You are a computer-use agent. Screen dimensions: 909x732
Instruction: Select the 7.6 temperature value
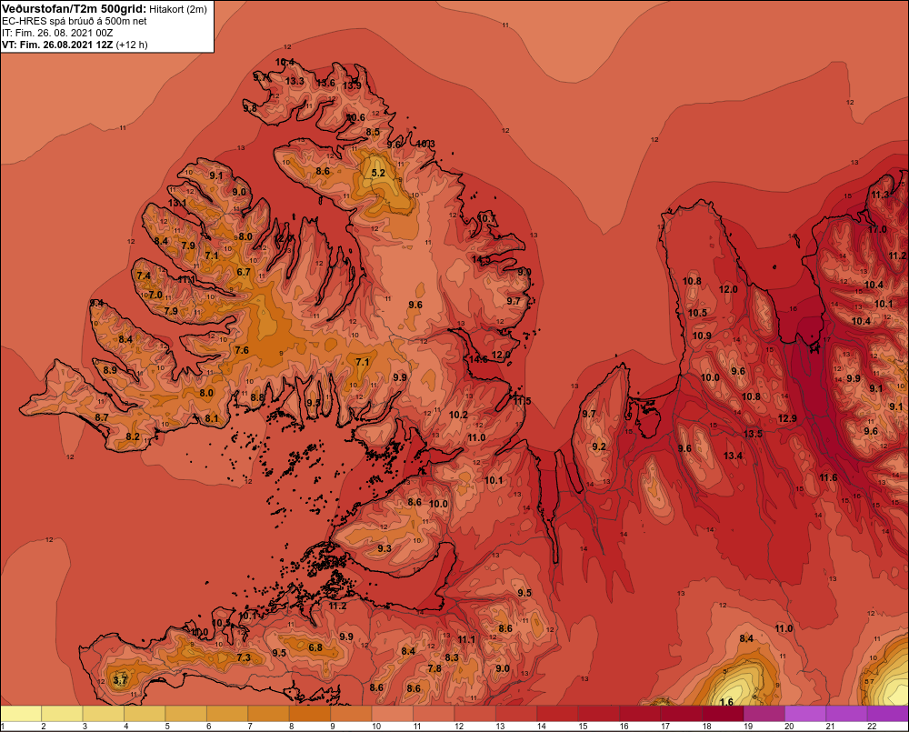(x=242, y=350)
